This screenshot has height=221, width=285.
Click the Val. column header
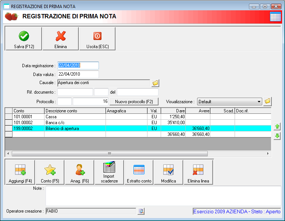(x=154, y=110)
